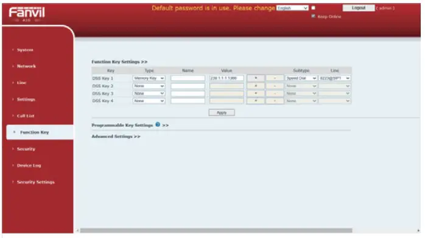Click the DSS Key 2 Name field
This screenshot has width=425, height=238.
pyautogui.click(x=188, y=86)
